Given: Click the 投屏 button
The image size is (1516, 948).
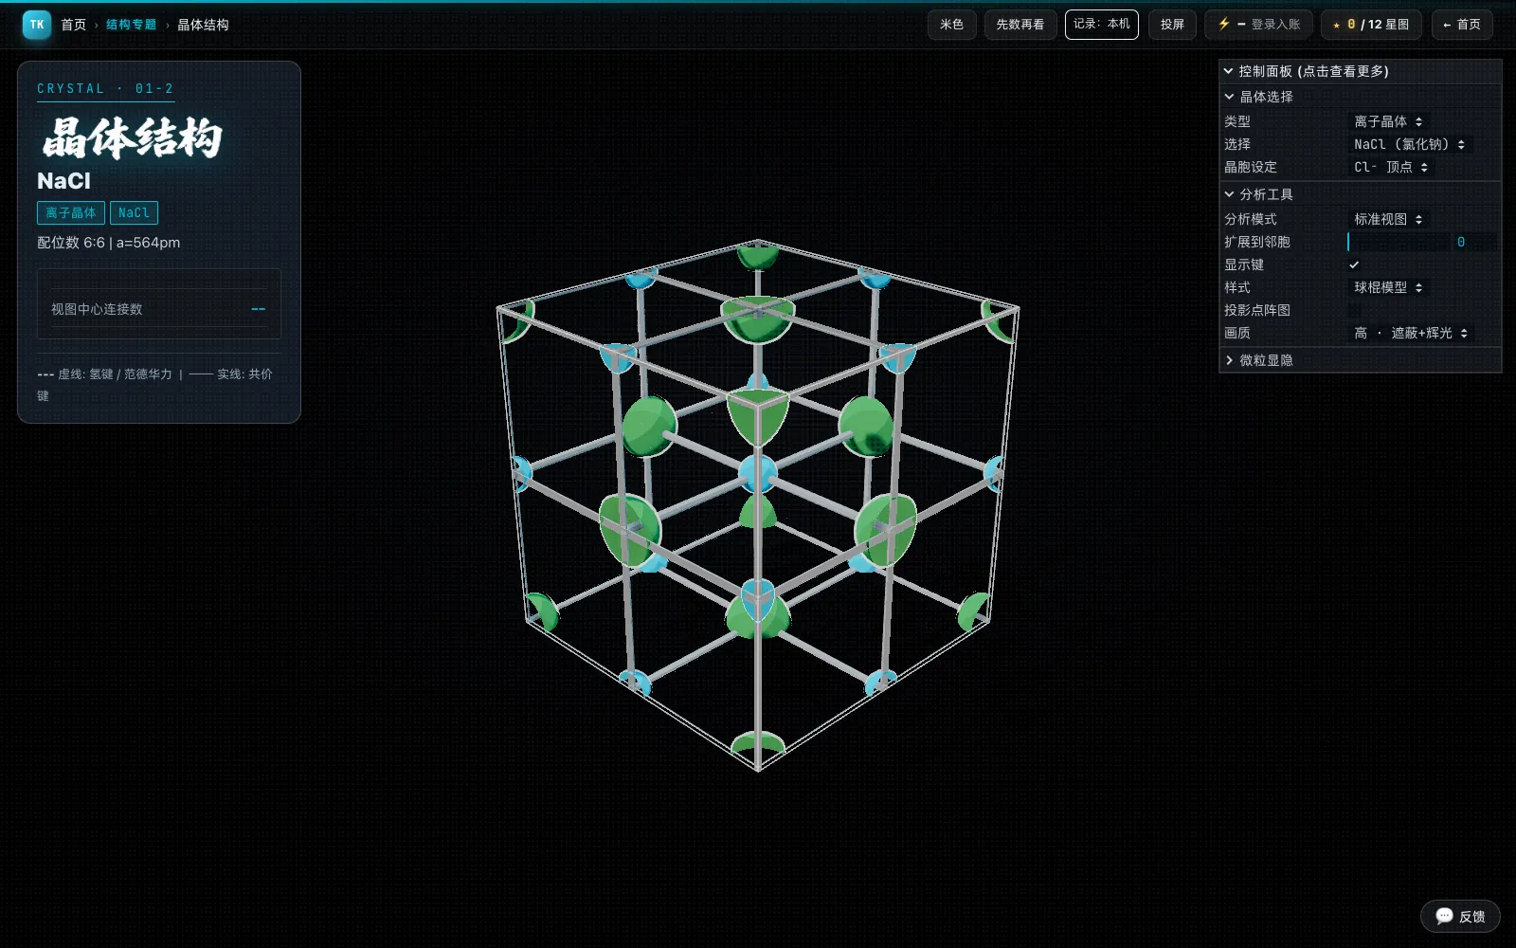Looking at the screenshot, I should click(1172, 25).
